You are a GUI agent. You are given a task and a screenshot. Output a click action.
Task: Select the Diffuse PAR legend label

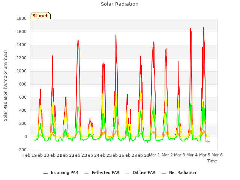pyautogui.click(x=144, y=172)
